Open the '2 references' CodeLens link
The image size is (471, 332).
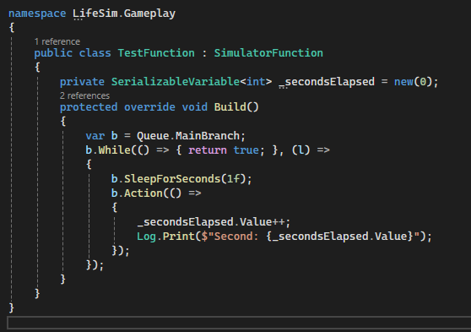click(x=84, y=95)
